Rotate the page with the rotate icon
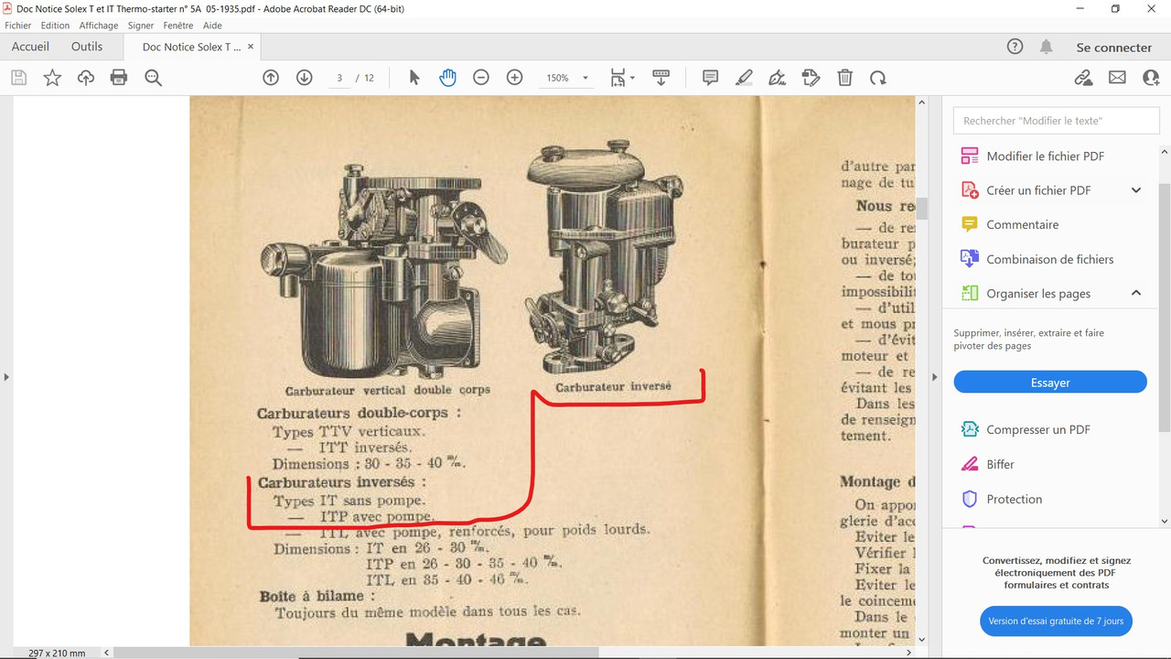Image resolution: width=1171 pixels, height=659 pixels. tap(878, 78)
